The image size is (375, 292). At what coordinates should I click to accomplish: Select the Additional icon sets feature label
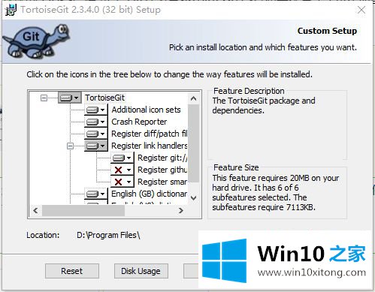coord(146,110)
